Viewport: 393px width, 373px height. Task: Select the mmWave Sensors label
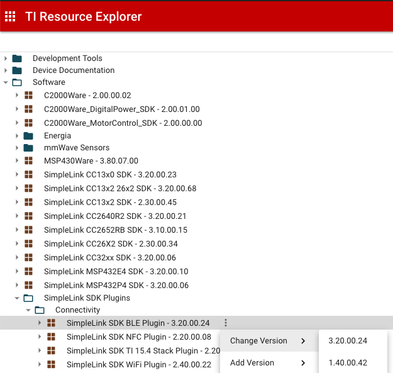[77, 147]
